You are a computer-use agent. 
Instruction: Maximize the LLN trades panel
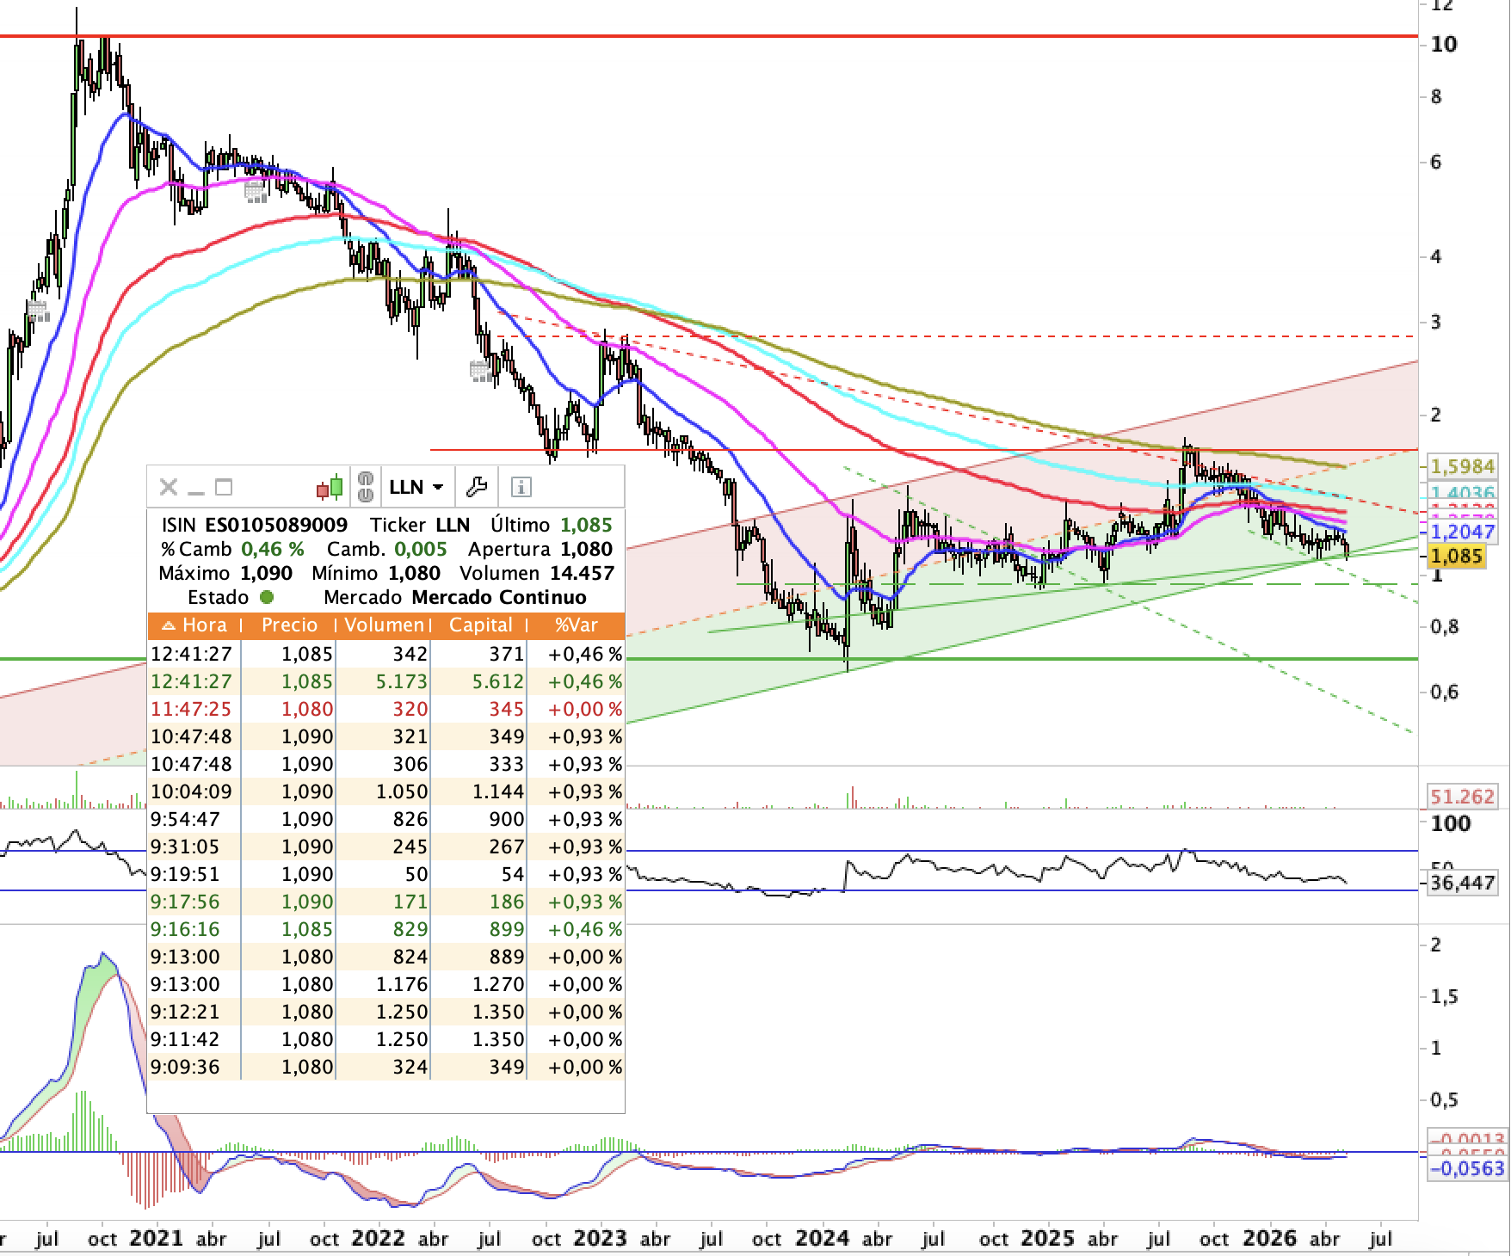pyautogui.click(x=224, y=488)
